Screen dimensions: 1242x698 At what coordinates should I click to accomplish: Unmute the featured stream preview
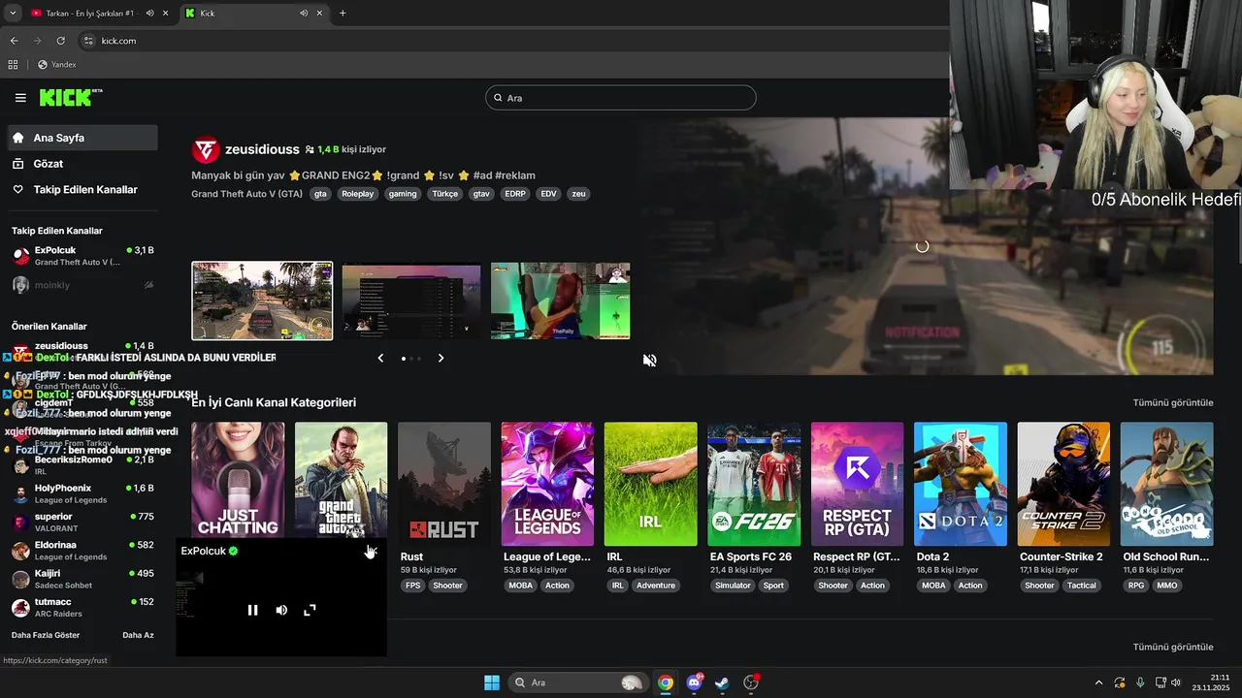point(650,360)
